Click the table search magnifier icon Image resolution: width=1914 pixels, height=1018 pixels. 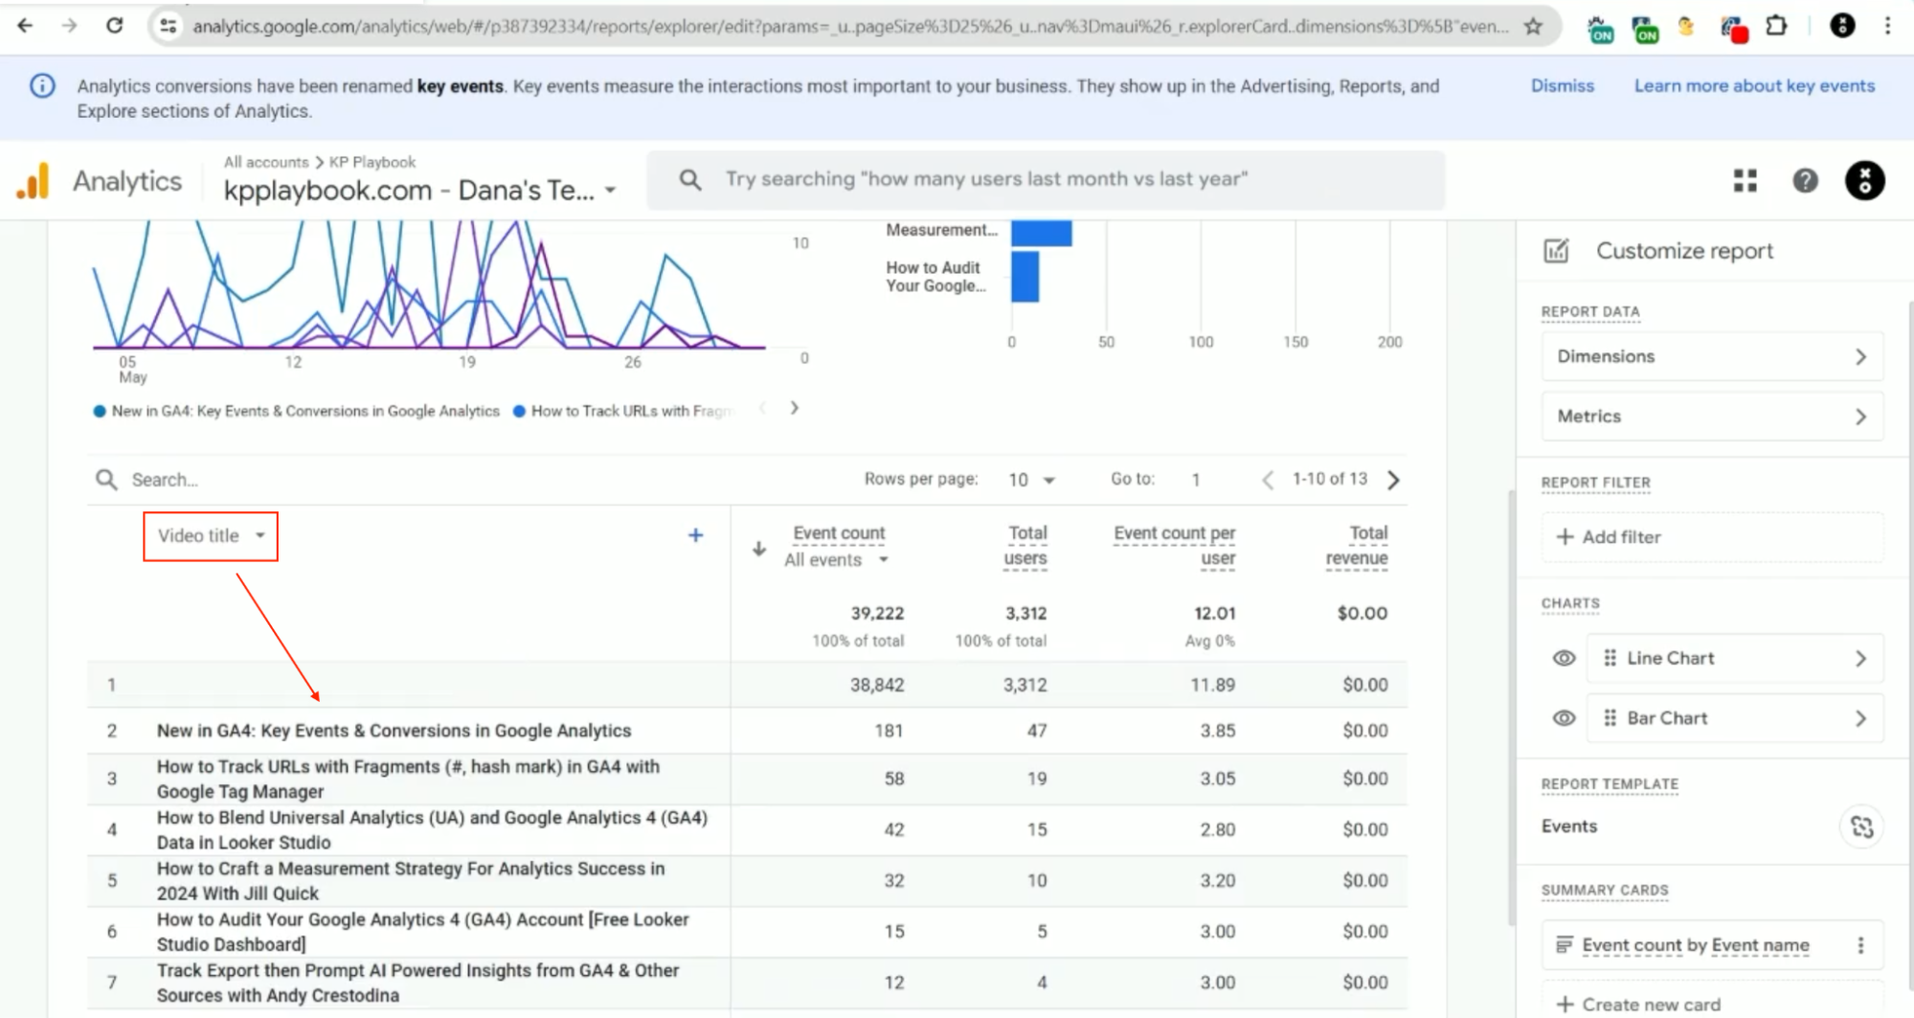coord(106,480)
